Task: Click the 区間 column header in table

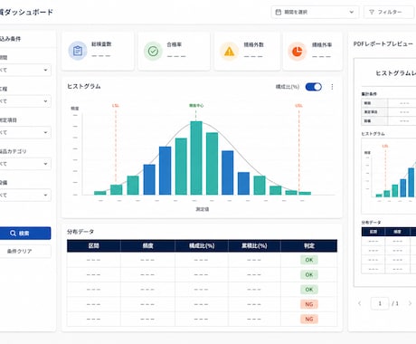Action: (x=94, y=245)
